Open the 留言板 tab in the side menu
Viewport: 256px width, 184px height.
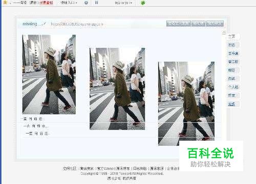(233, 62)
